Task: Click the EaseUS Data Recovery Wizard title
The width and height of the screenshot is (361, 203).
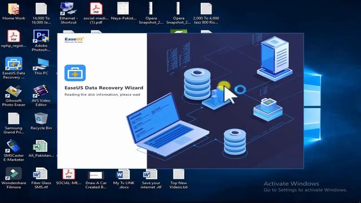Action: pos(104,88)
